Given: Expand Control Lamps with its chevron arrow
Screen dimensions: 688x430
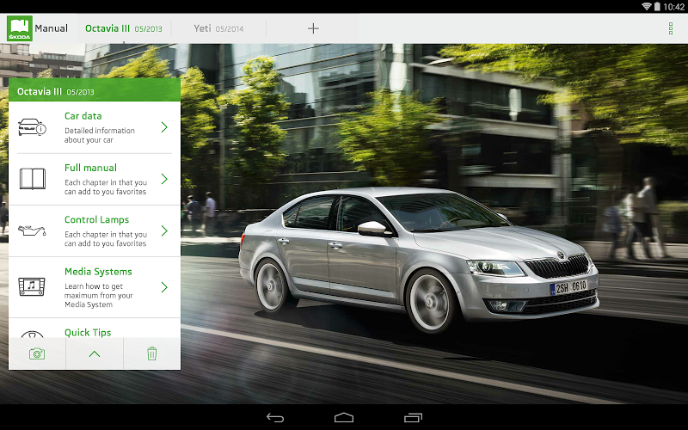Looking at the screenshot, I should (x=164, y=230).
